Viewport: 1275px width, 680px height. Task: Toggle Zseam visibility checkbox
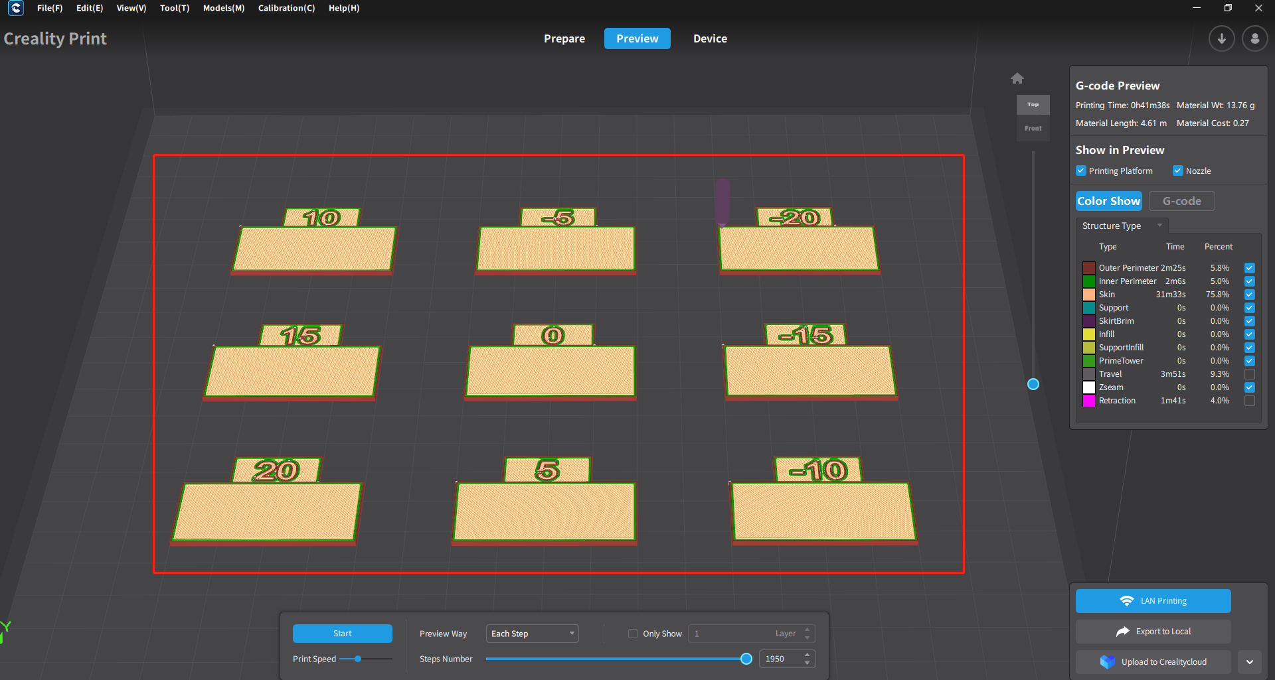[x=1250, y=387]
